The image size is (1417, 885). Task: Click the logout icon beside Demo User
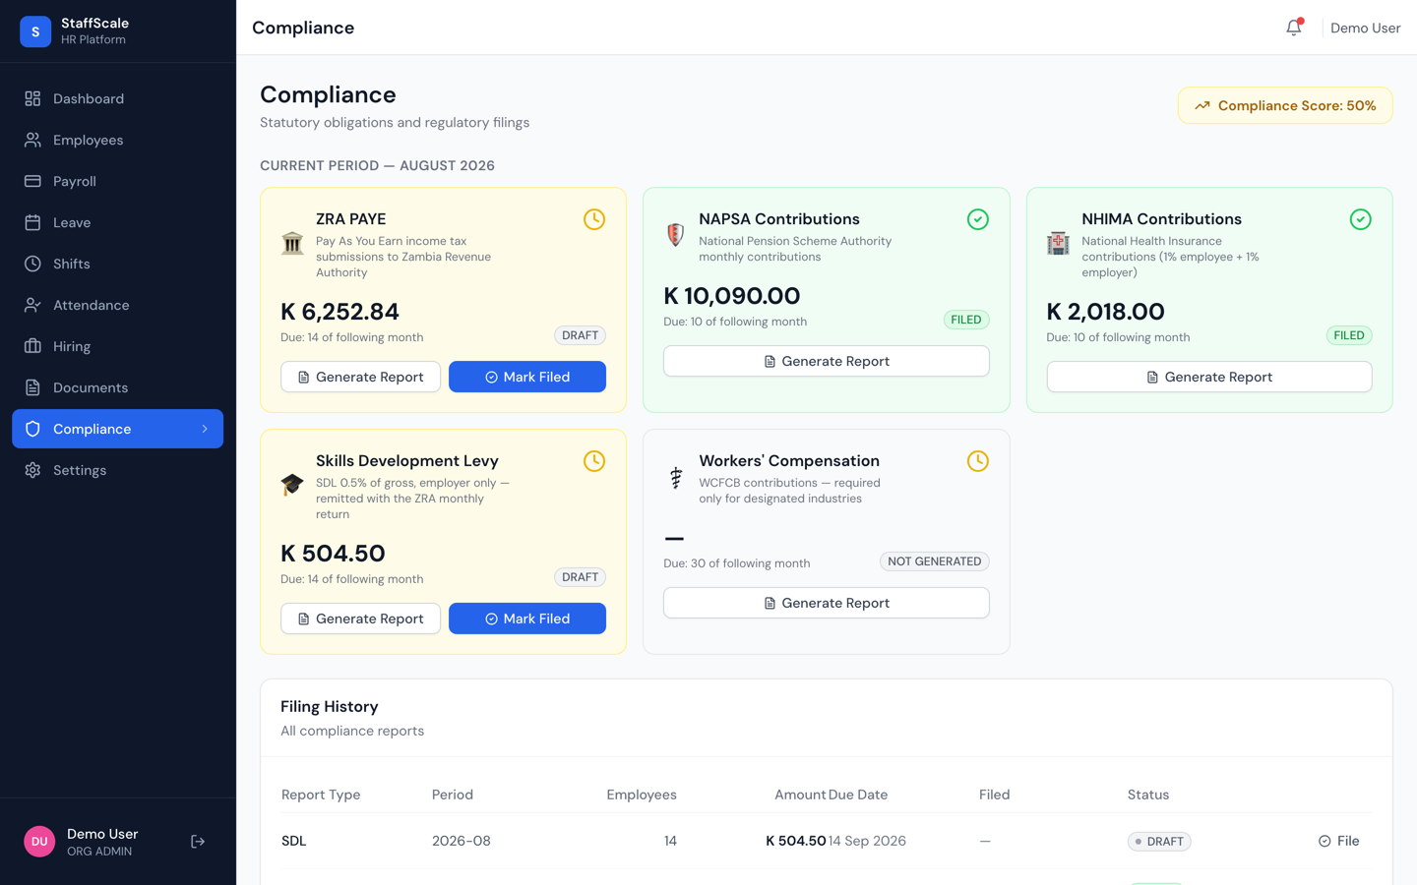(x=198, y=842)
